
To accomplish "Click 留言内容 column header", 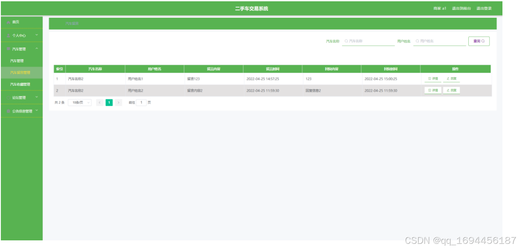I will (x=213, y=69).
